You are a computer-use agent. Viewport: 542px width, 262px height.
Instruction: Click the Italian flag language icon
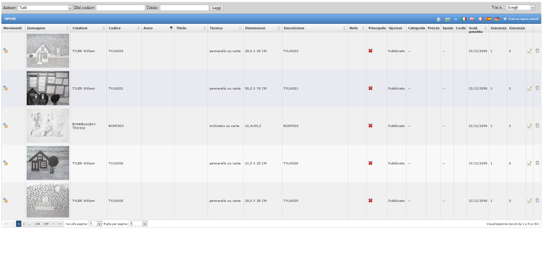click(464, 19)
